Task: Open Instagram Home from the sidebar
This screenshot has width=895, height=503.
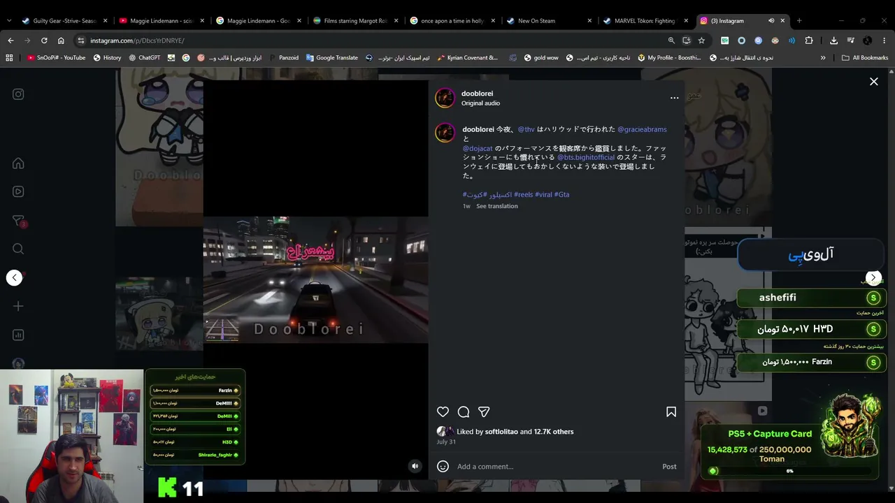Action: (18, 163)
